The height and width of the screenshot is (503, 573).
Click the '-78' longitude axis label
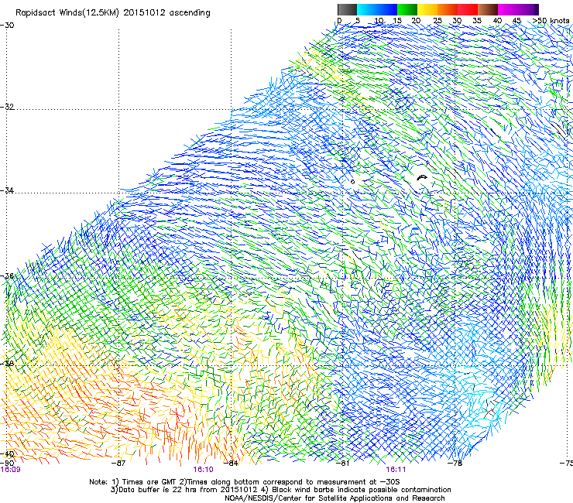pos(455,464)
